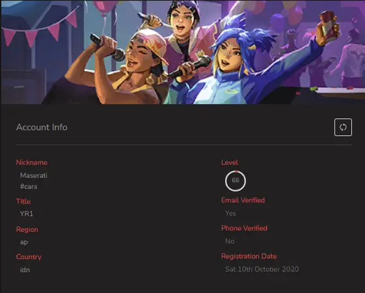The image size is (365, 293).
Task: Click the #cars tag value
Action: (29, 186)
